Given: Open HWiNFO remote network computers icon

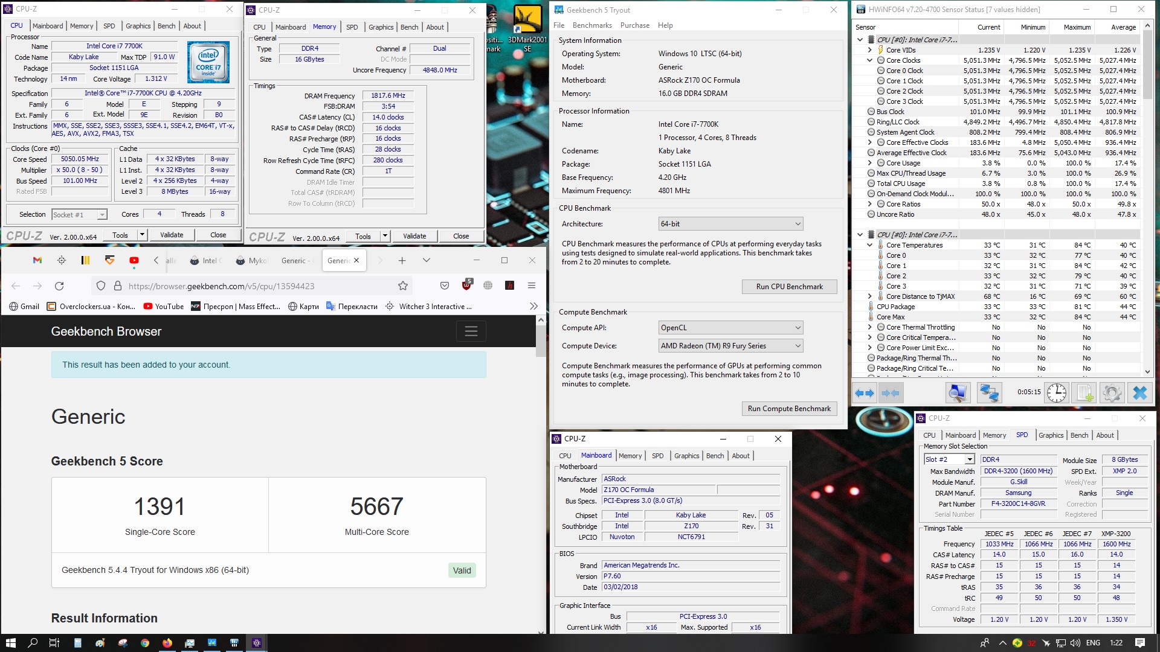Looking at the screenshot, I should pyautogui.click(x=989, y=393).
